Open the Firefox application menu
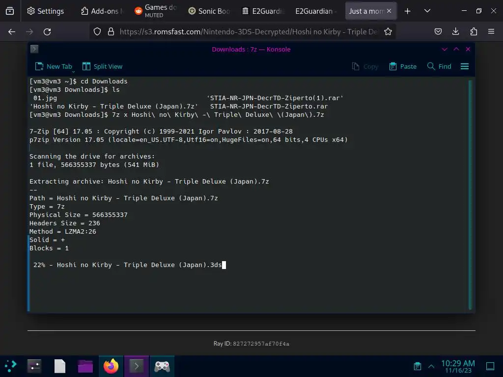The width and height of the screenshot is (503, 377). click(x=491, y=32)
